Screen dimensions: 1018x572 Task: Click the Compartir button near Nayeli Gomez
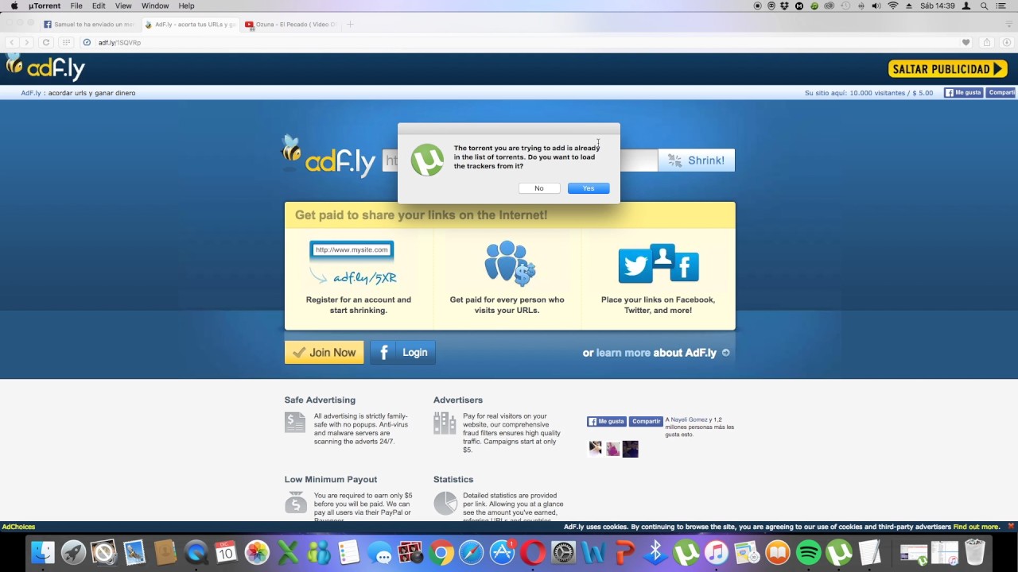coord(646,422)
